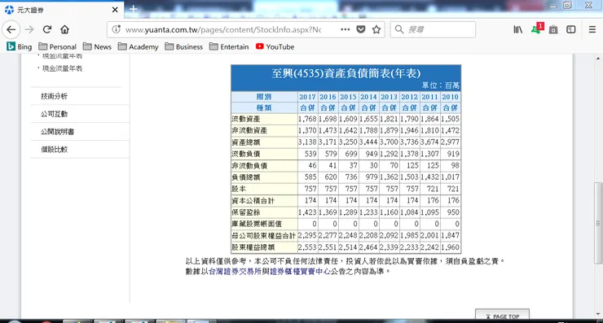The height and width of the screenshot is (323, 603).
Task: Follow the 證券櫃檯買賣中心 link
Action: coord(301,272)
